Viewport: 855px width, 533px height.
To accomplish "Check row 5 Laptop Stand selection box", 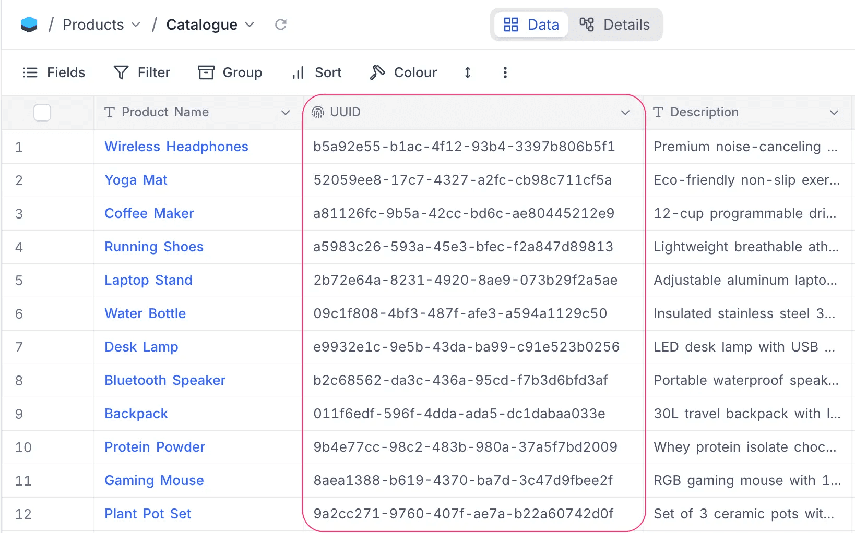I will (x=42, y=280).
